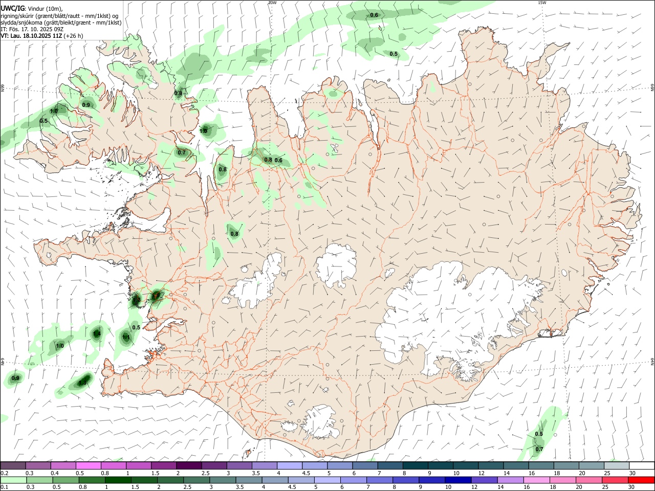Click the UWC/IG title text

(12, 8)
